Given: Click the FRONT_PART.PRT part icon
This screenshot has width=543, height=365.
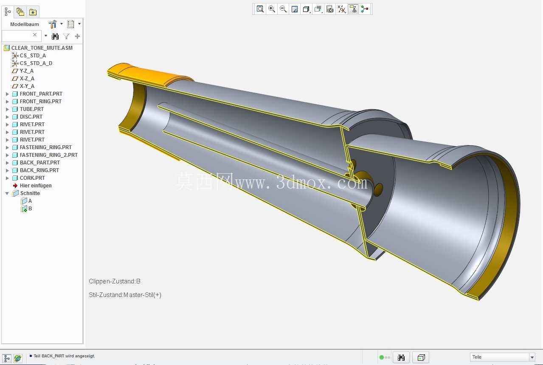Looking at the screenshot, I should point(15,94).
